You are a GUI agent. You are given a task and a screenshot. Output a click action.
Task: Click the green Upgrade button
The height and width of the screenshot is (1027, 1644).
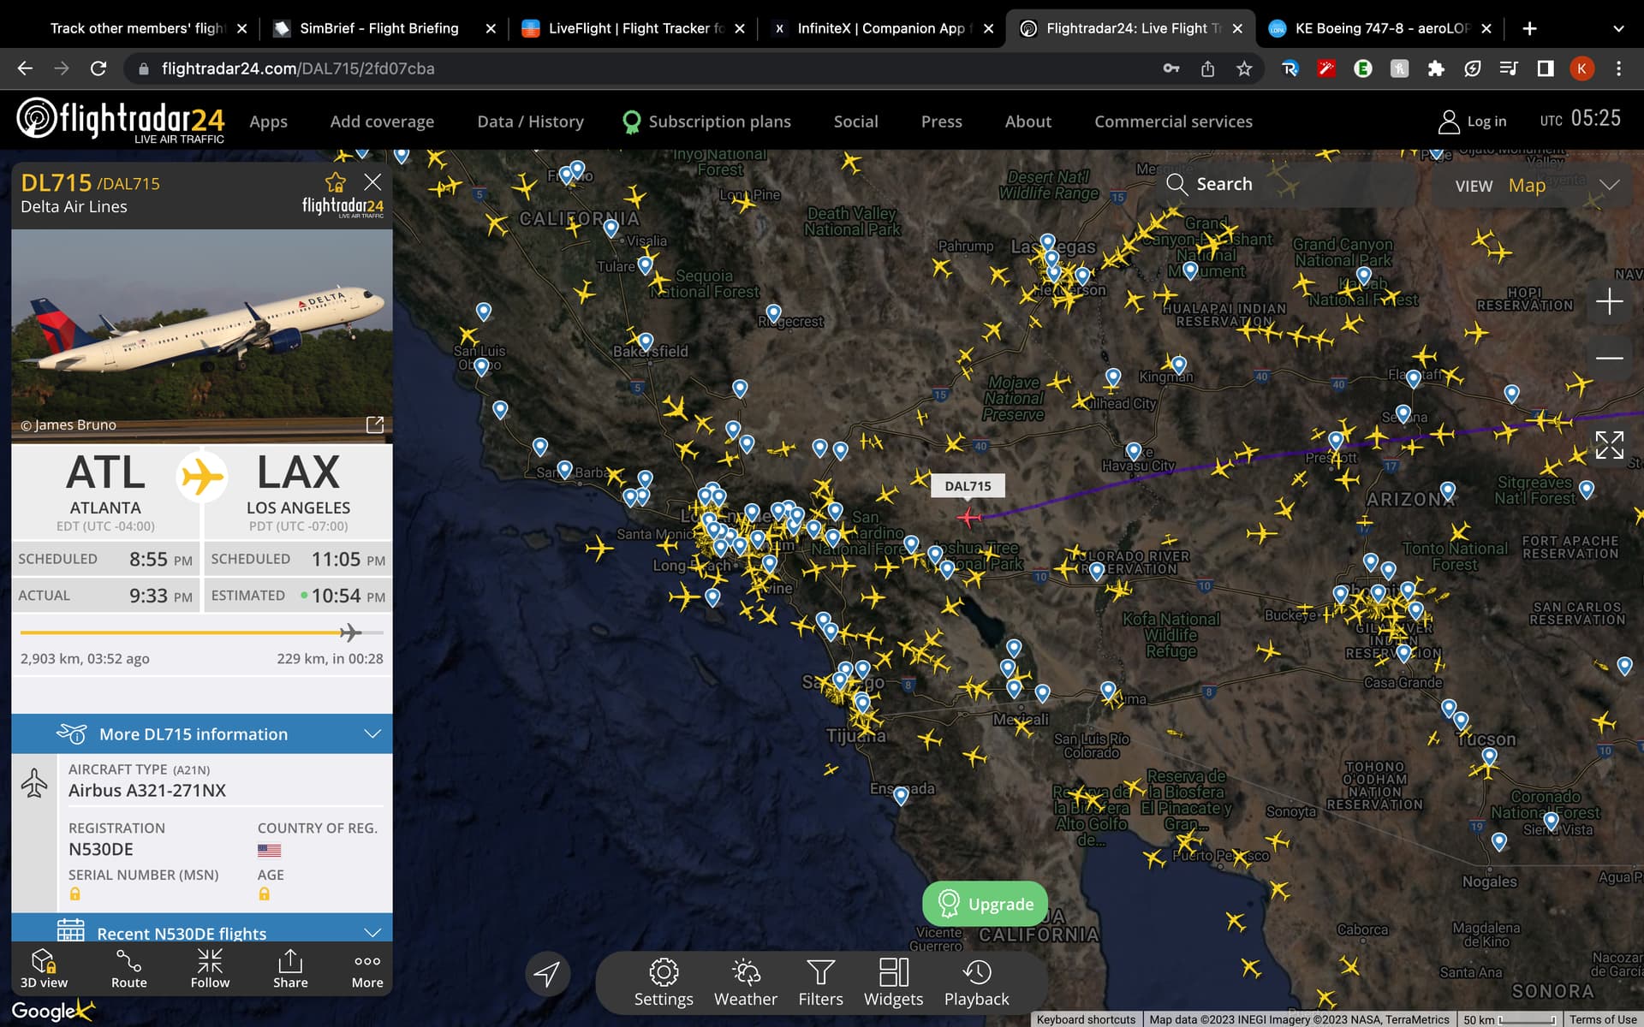tap(985, 904)
